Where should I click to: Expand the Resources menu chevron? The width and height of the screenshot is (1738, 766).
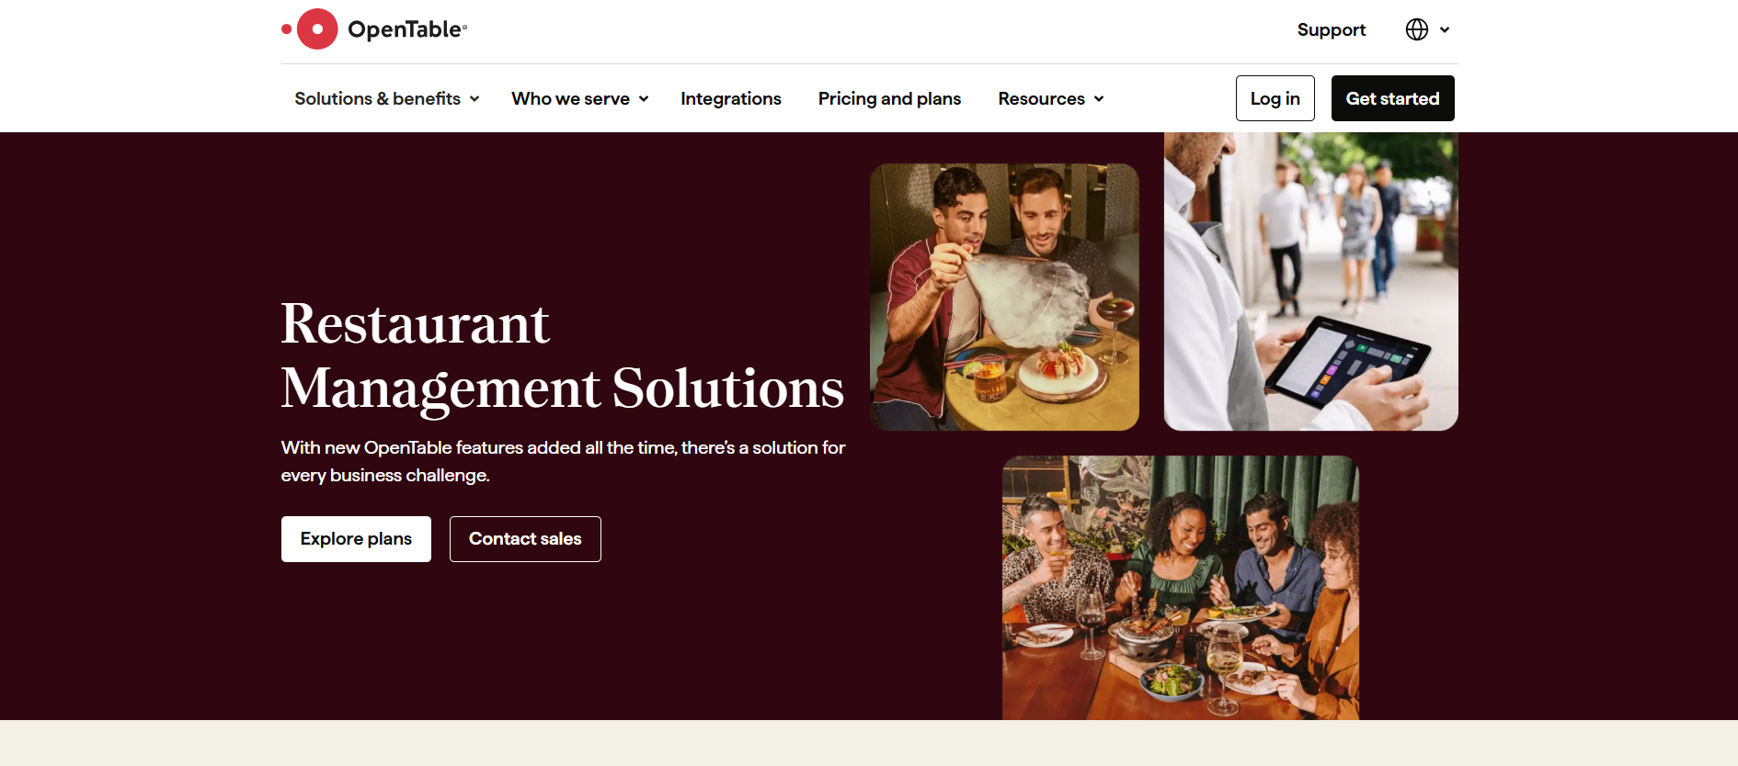coord(1099,99)
